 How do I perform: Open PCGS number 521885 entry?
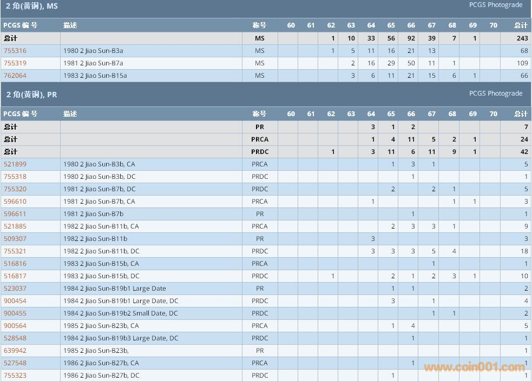point(15,226)
